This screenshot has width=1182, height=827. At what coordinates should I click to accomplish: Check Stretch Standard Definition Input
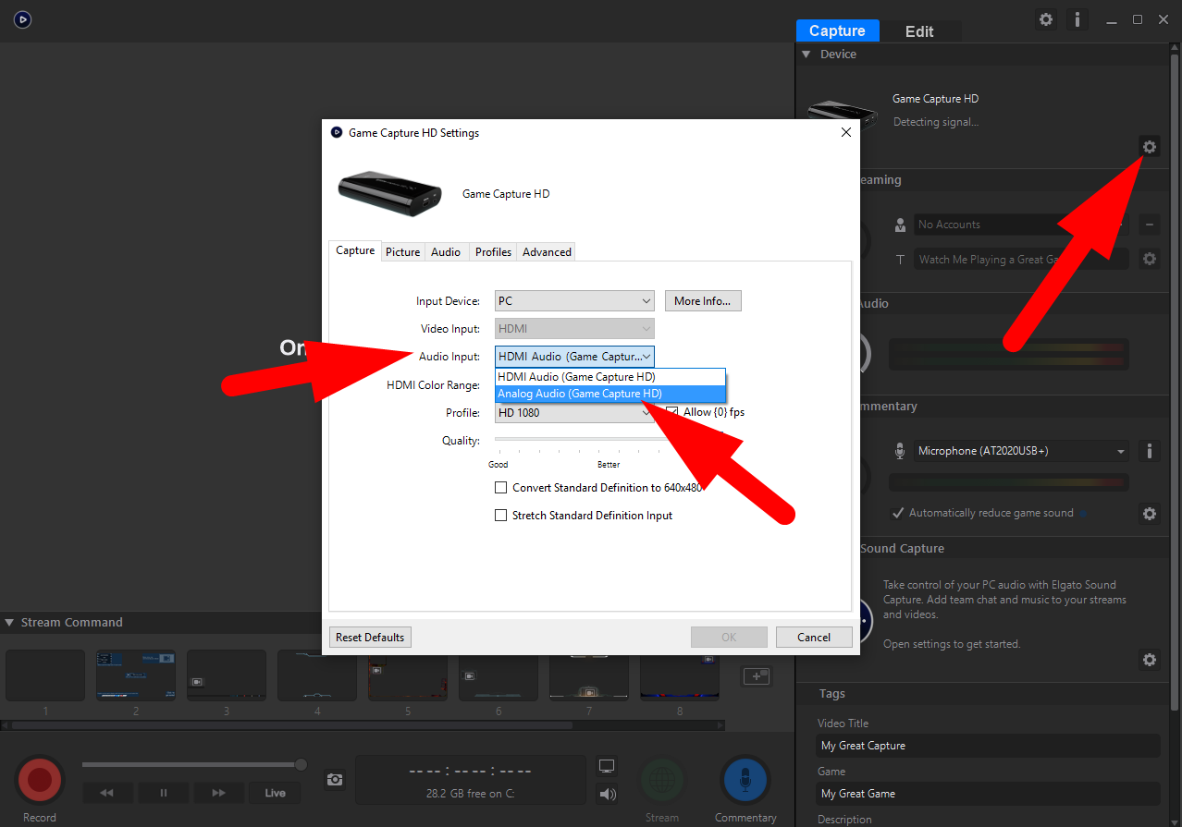click(x=501, y=516)
